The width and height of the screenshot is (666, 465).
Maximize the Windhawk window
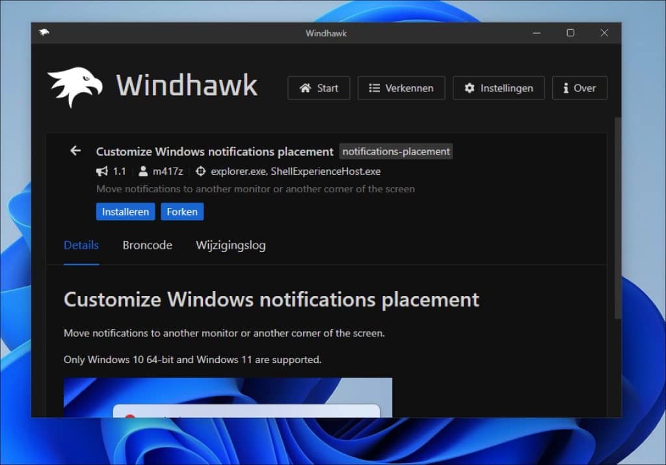click(x=570, y=32)
